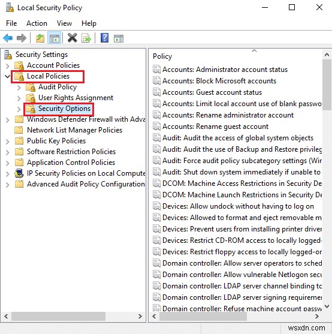Select Accounts: Limit local account blank password policy
The image size is (332, 334).
(242, 104)
